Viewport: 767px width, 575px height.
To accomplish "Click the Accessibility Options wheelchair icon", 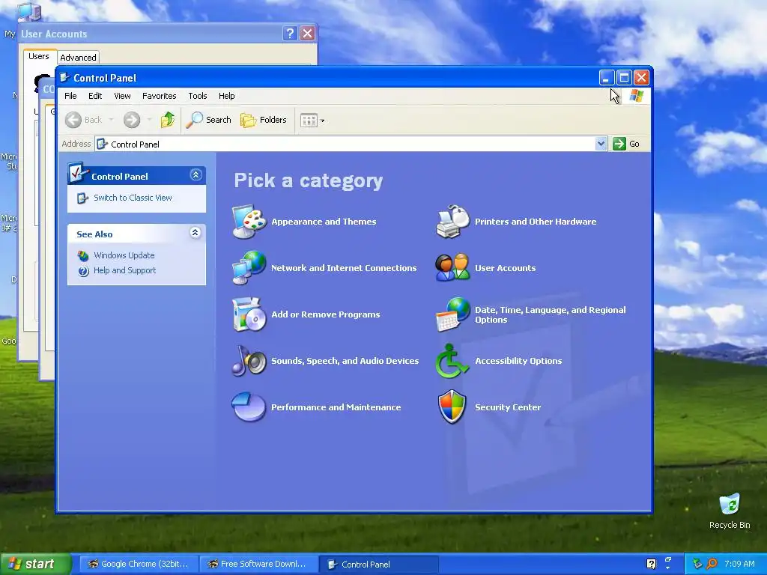I will tap(452, 360).
